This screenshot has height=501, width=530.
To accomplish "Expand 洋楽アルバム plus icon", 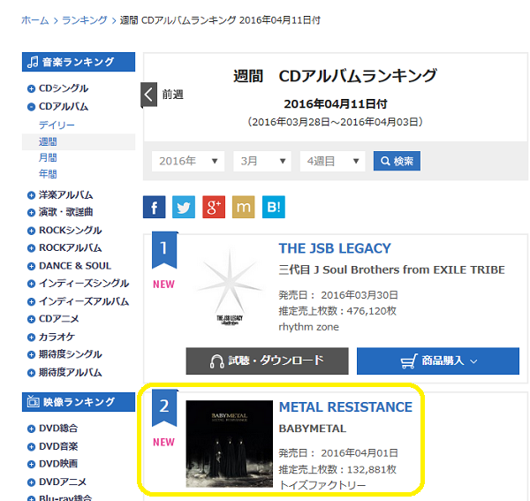I will point(31,195).
